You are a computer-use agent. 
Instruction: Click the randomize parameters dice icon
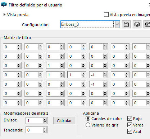[x=137, y=24]
